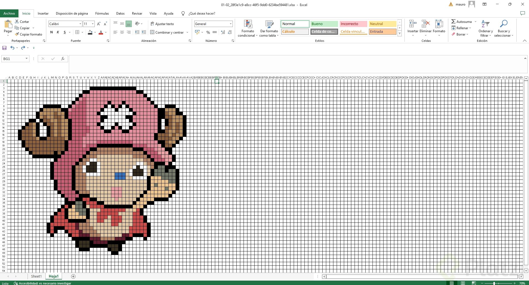Switch to the Insertar tab
This screenshot has height=285, width=529.
tap(43, 13)
